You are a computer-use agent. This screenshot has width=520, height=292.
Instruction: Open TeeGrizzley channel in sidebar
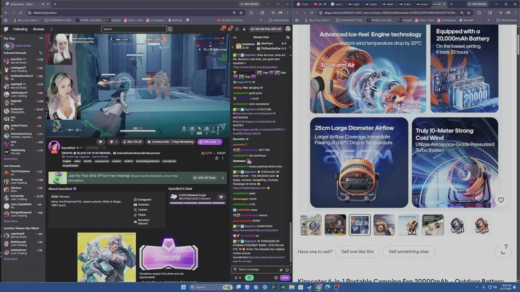click(23, 152)
